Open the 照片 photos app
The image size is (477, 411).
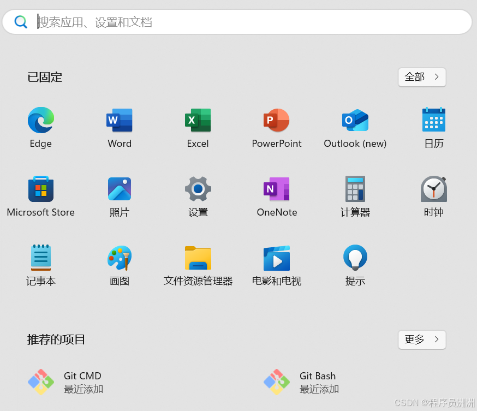pyautogui.click(x=119, y=189)
